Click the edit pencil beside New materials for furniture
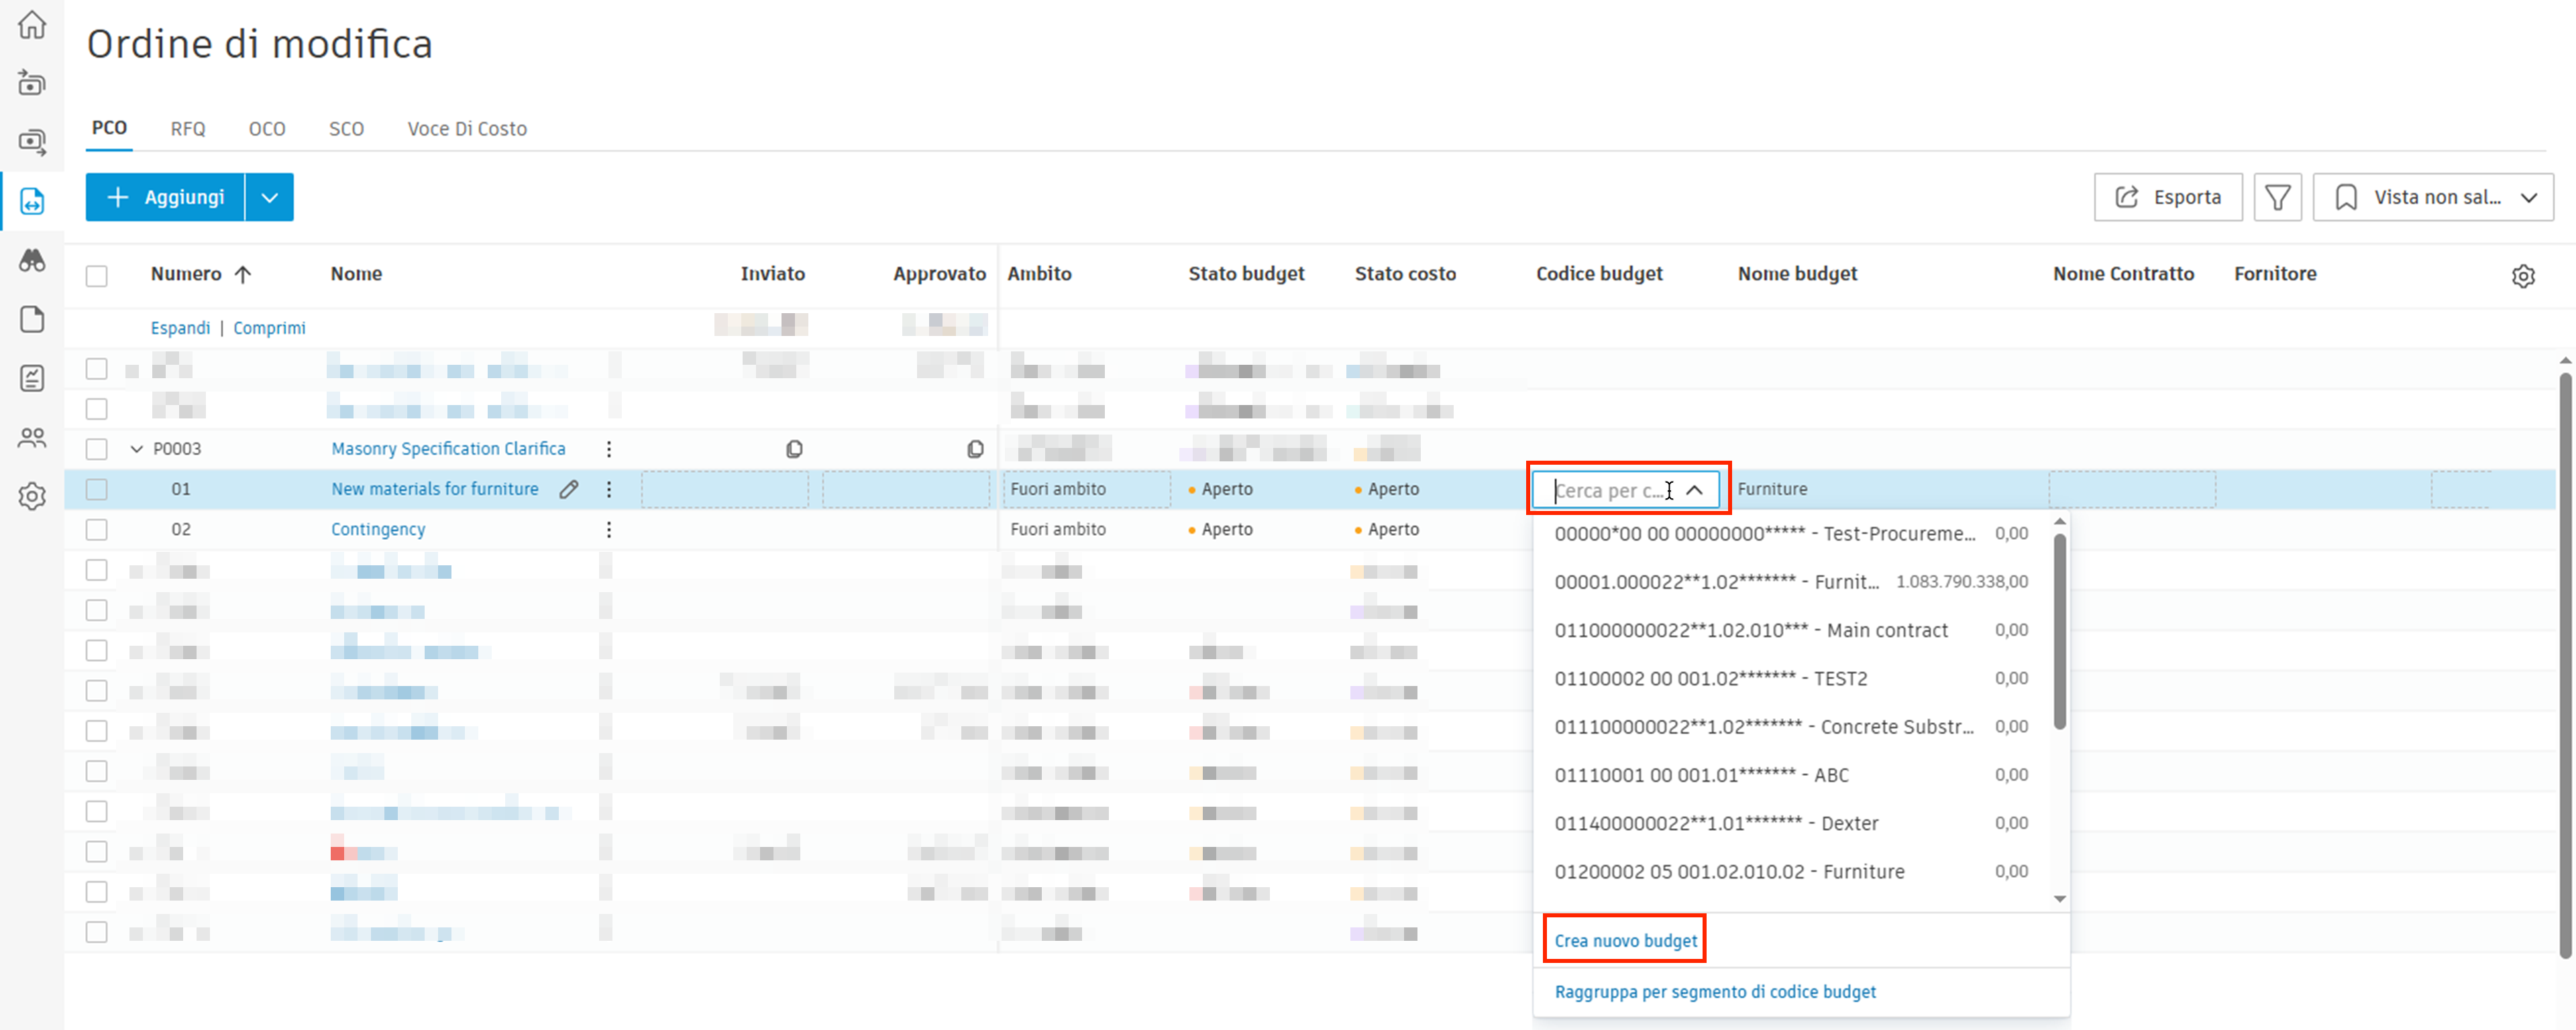2576x1030 pixels. (x=568, y=489)
